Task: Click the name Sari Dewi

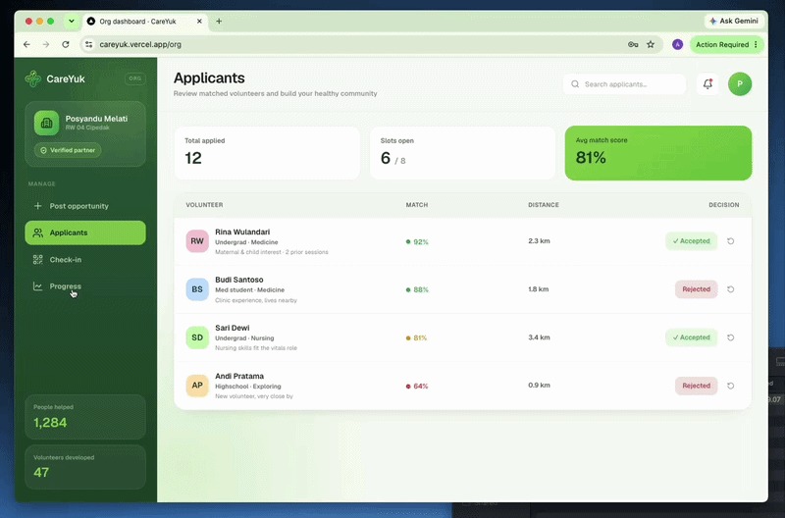Action: click(x=233, y=328)
